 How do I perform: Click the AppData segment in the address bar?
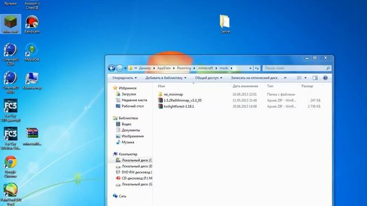coord(164,68)
